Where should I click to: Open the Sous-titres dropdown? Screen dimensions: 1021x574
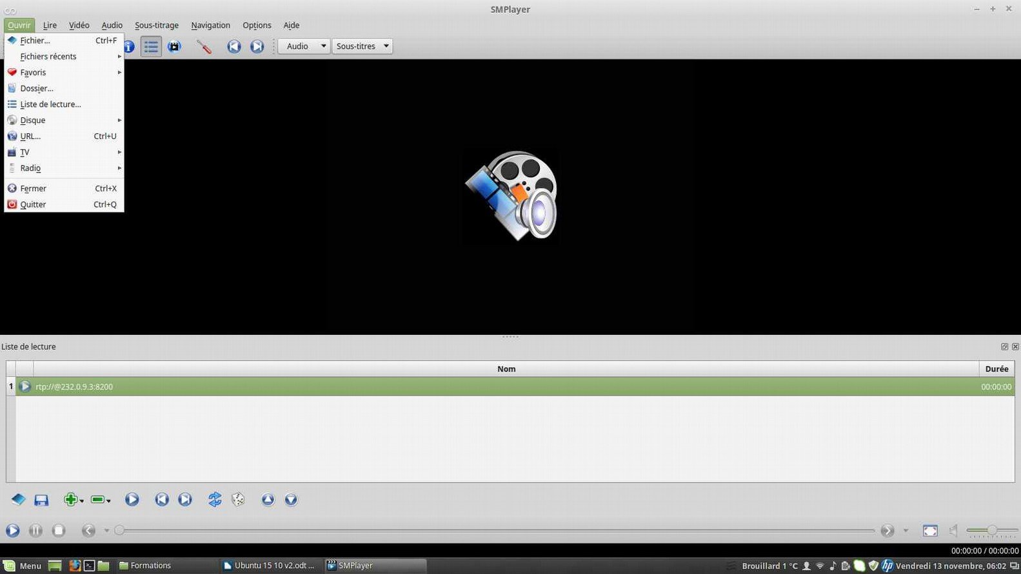click(362, 46)
